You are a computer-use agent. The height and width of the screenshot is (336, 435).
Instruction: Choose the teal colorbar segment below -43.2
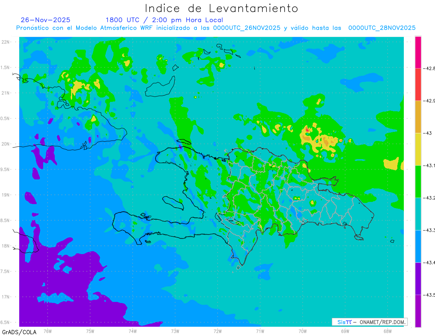[x=418, y=214]
